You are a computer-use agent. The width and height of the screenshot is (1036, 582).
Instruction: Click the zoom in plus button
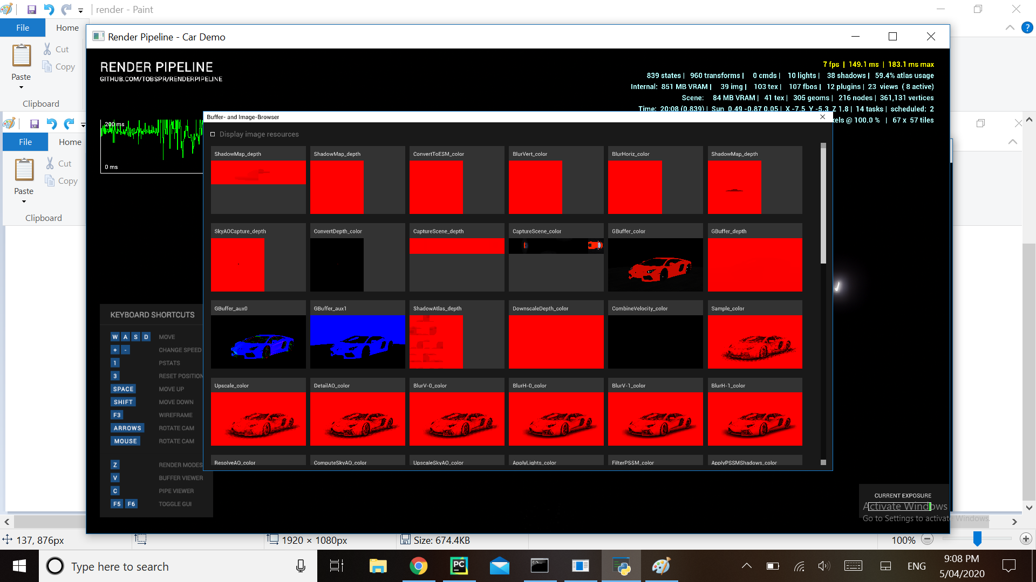(1026, 539)
